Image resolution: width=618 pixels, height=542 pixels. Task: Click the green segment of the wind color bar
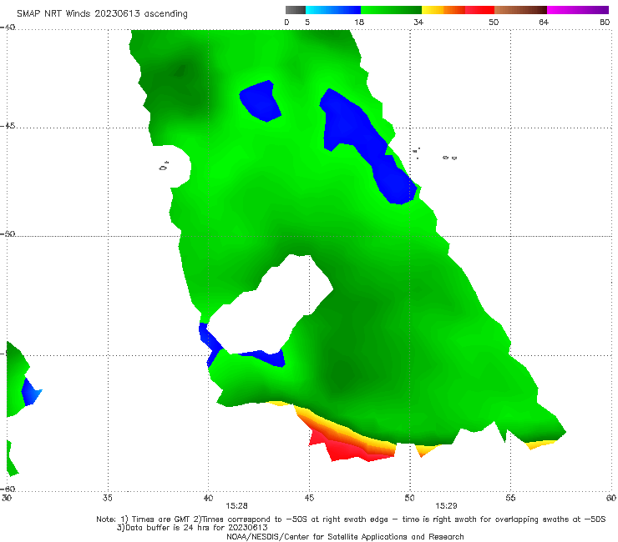click(x=391, y=10)
